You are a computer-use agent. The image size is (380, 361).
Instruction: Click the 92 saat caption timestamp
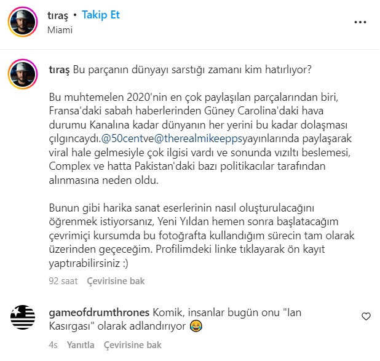pos(63,281)
